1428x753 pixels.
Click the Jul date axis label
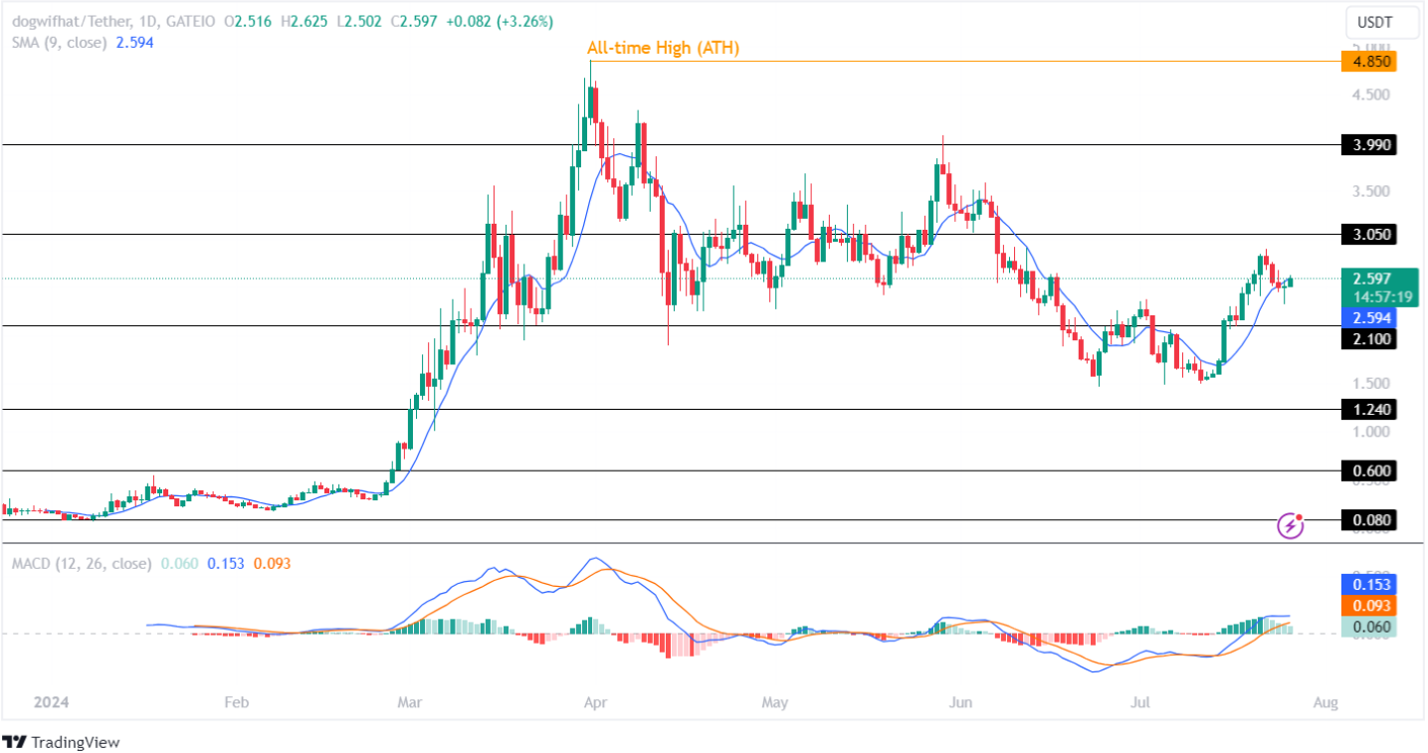pos(1140,703)
